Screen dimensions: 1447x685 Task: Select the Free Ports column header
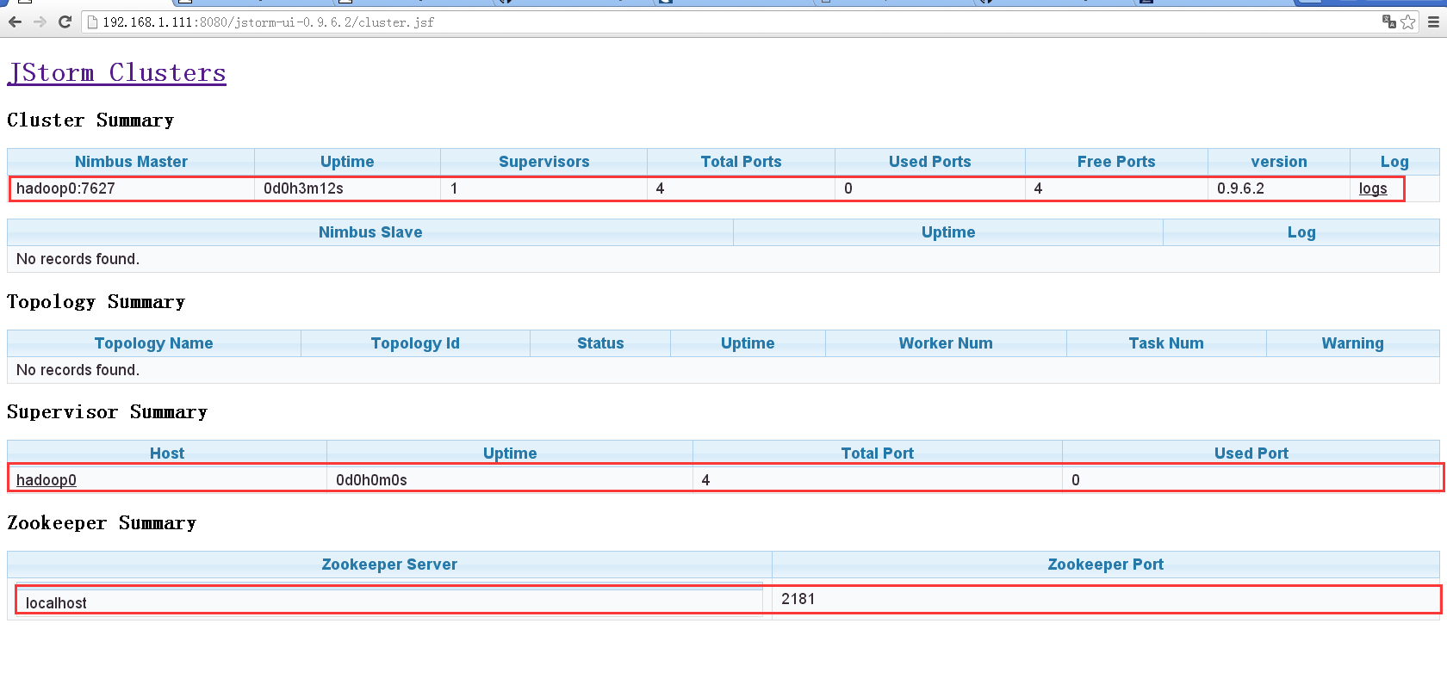click(x=1116, y=162)
